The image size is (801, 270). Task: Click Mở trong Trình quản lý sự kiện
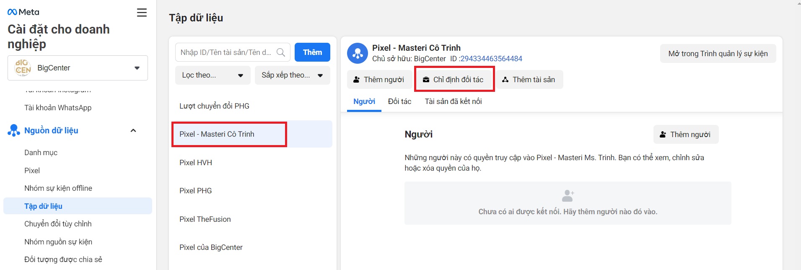pos(718,54)
